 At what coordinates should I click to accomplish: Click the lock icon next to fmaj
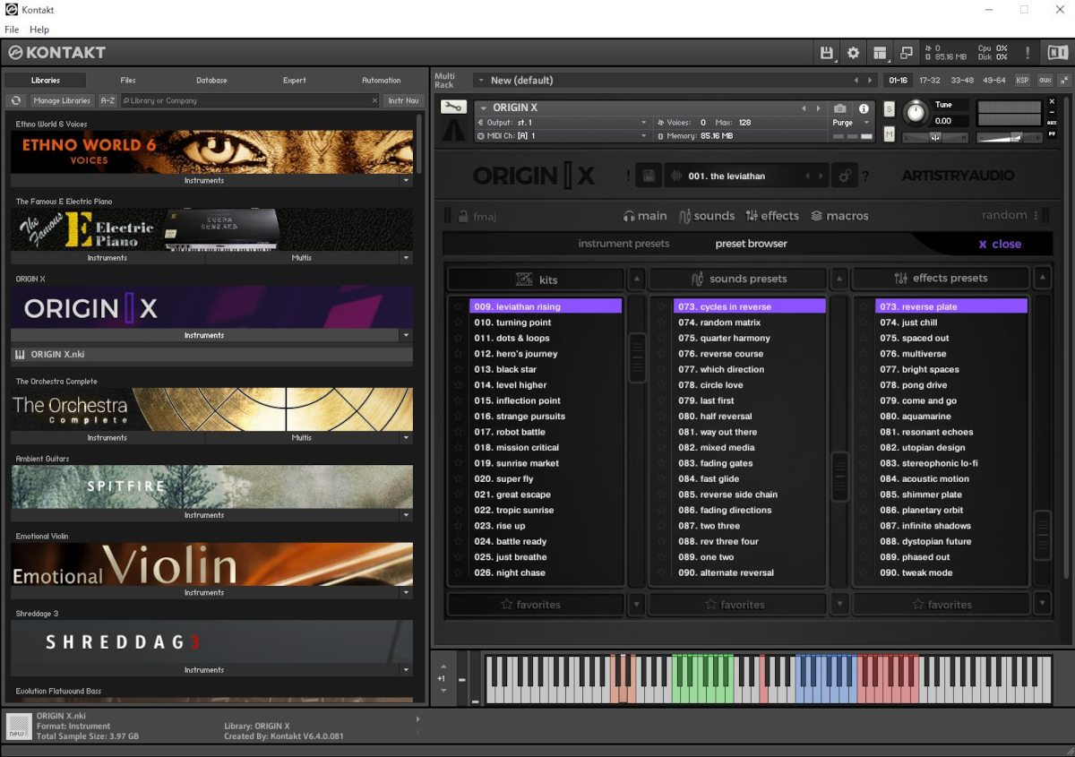(x=463, y=216)
